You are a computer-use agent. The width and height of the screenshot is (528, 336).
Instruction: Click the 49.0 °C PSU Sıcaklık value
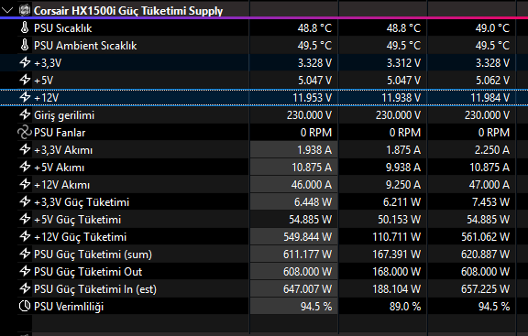point(492,27)
